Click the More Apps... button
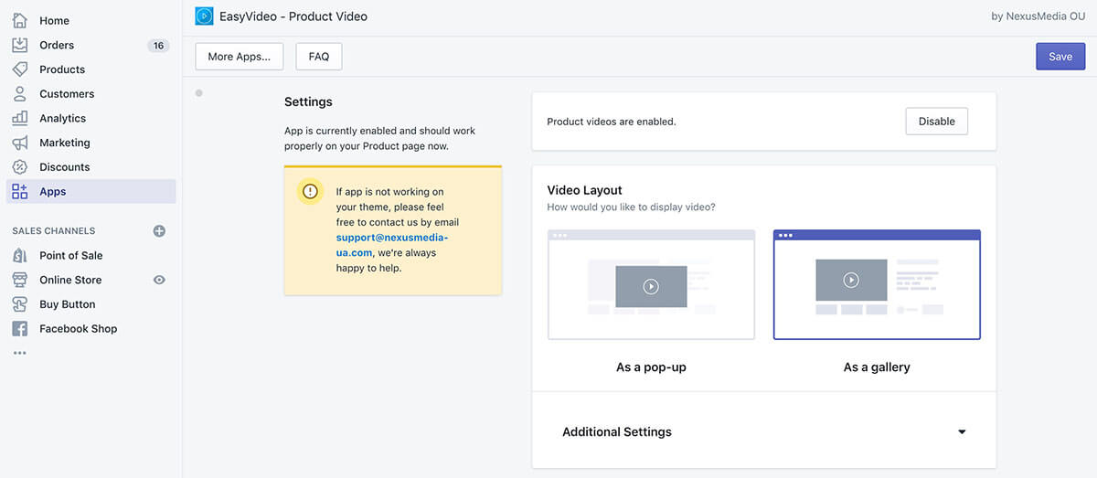 click(x=240, y=57)
